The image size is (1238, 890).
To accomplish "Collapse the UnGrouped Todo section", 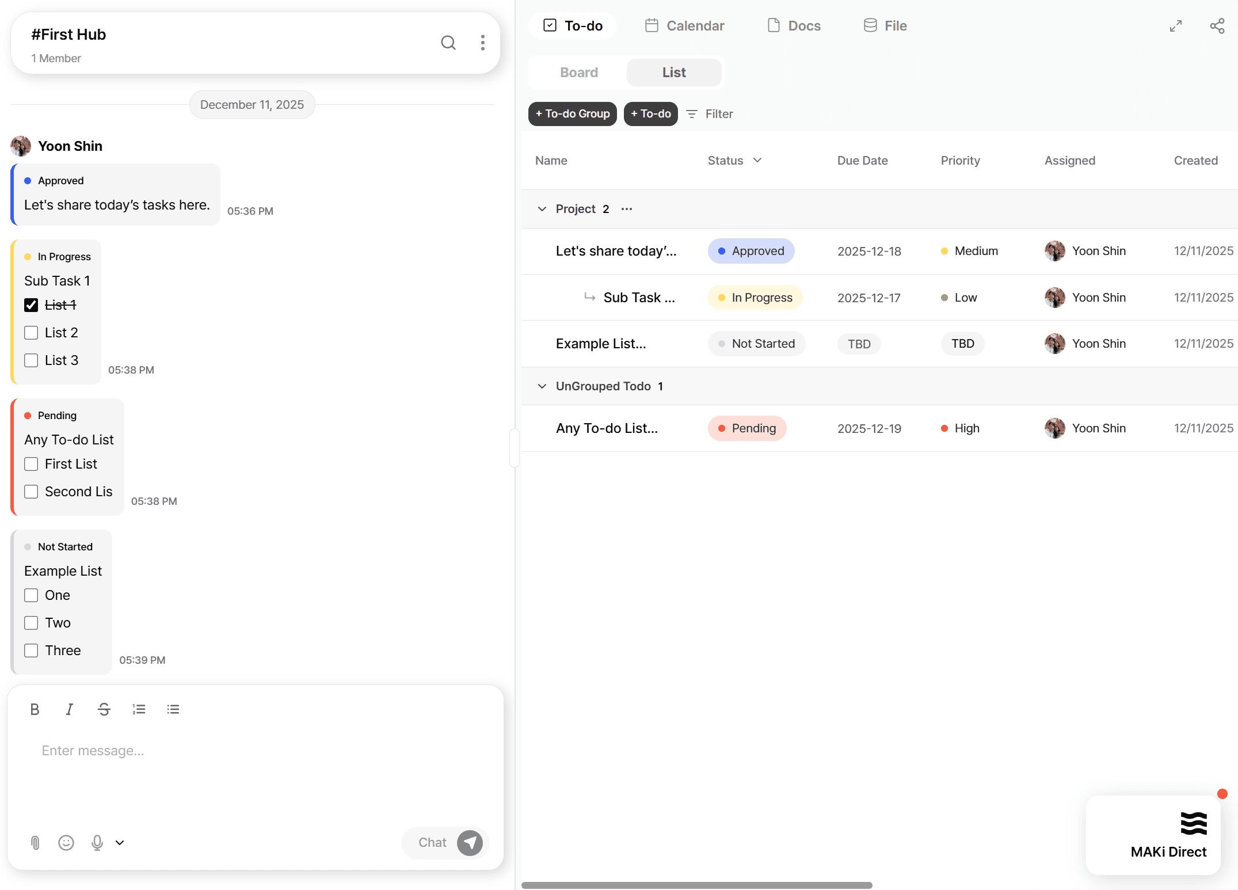I will pyautogui.click(x=542, y=386).
